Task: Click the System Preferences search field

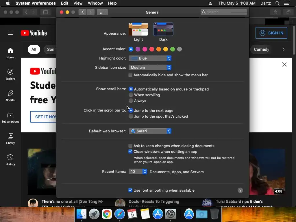Action: click(224, 12)
